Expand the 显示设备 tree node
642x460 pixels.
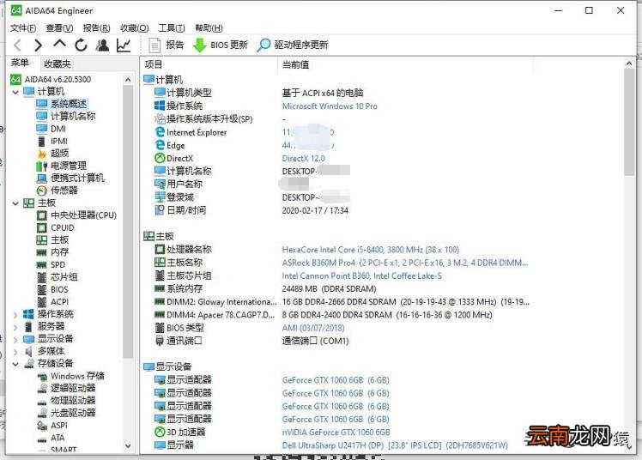15,339
